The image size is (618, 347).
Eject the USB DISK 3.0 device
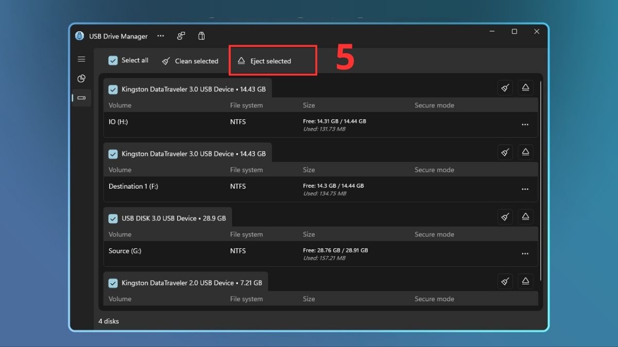coord(525,216)
